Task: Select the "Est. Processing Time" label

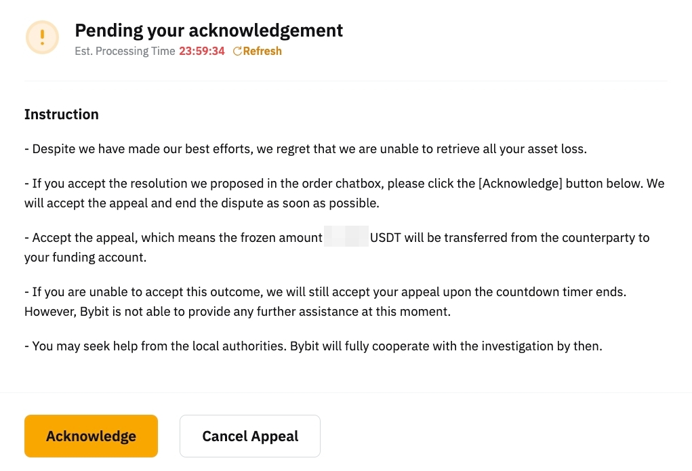Action: pyautogui.click(x=125, y=52)
